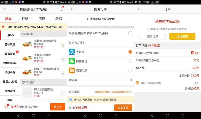201x119 pixels.
Task: Add 新奥尔良烤鸡腿饭餐 with its plus icon
Action: 63,73
